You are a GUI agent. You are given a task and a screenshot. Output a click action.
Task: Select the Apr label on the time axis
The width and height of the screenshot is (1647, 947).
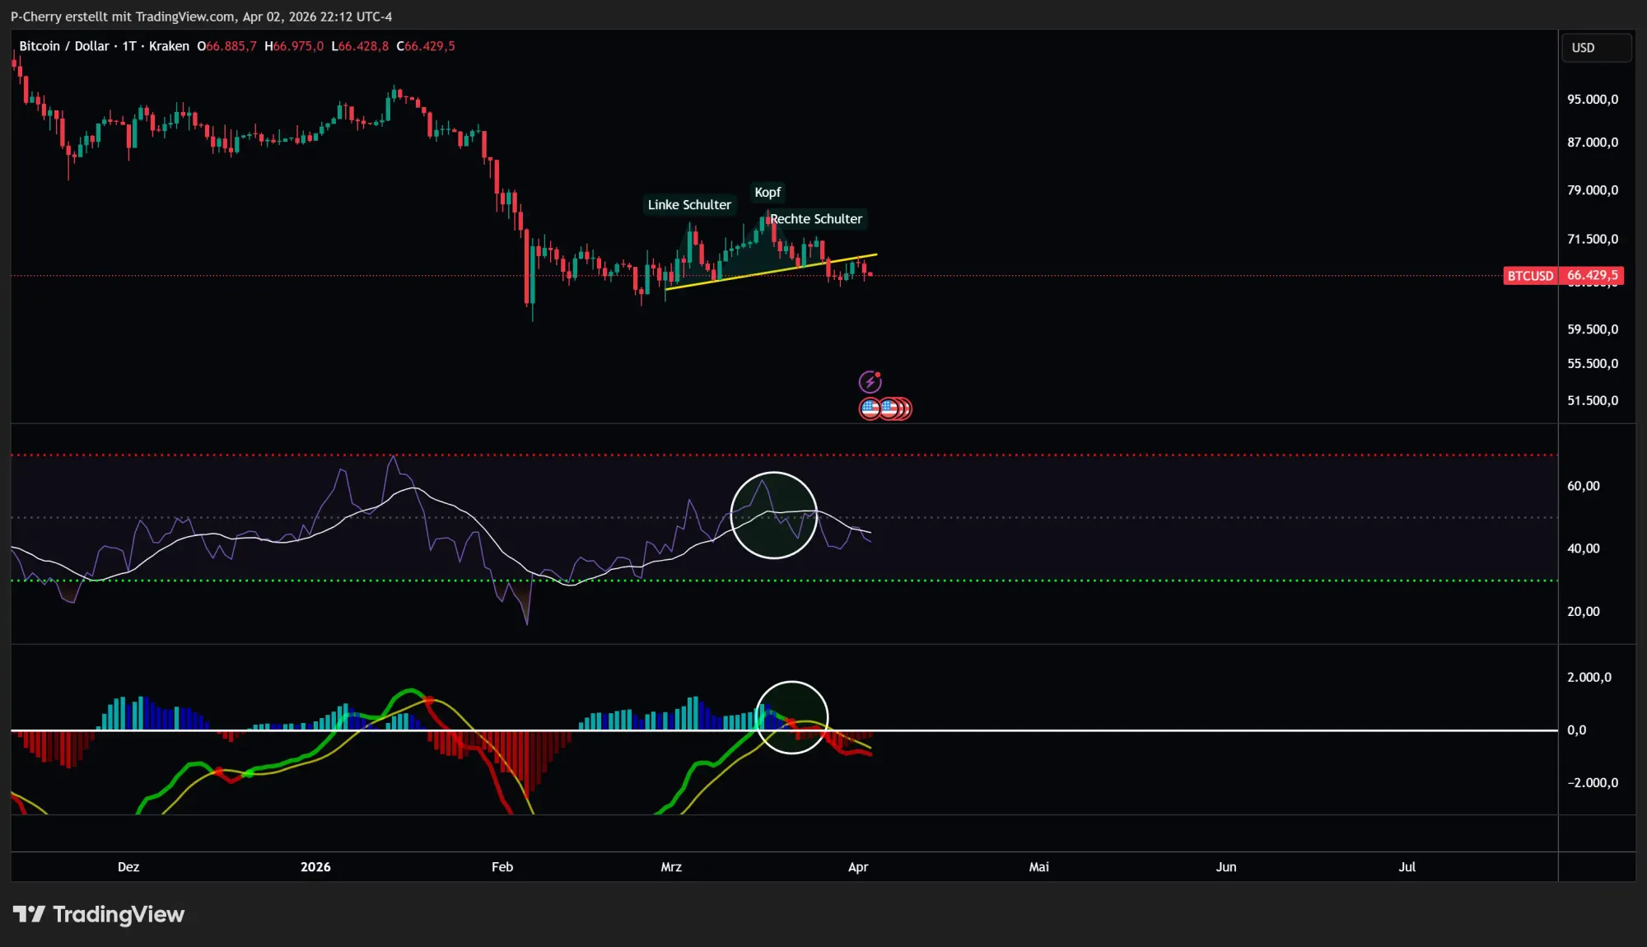[859, 866]
